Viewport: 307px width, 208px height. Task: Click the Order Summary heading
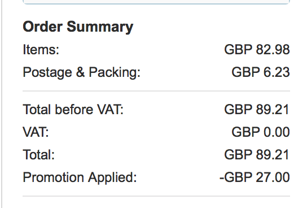coord(78,27)
